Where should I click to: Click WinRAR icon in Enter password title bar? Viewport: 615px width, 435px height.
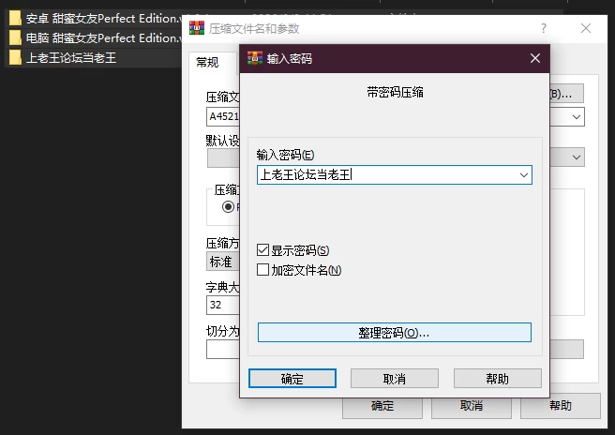point(255,58)
